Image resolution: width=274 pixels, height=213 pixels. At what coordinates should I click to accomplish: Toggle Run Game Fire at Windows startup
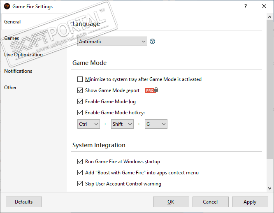click(80, 162)
